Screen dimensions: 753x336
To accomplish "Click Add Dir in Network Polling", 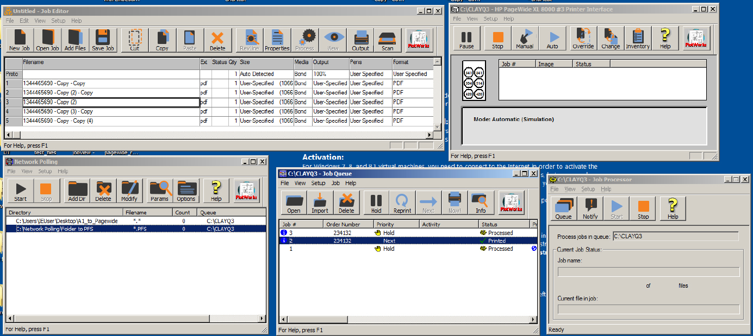I will coord(77,191).
